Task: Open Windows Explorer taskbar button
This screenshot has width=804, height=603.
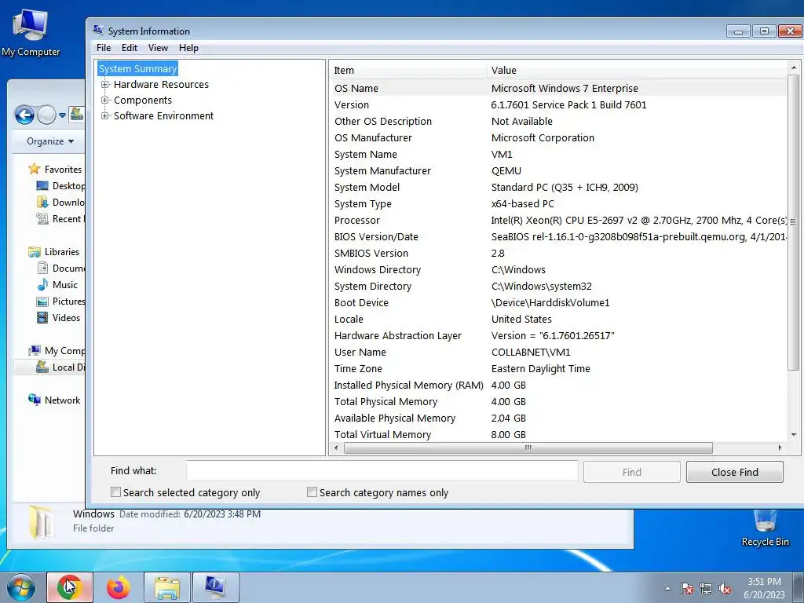Action: pyautogui.click(x=167, y=587)
